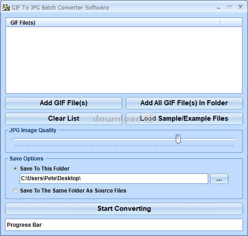Click the app icon in title bar
Viewport: 248px width, 236px height.
click(6, 7)
